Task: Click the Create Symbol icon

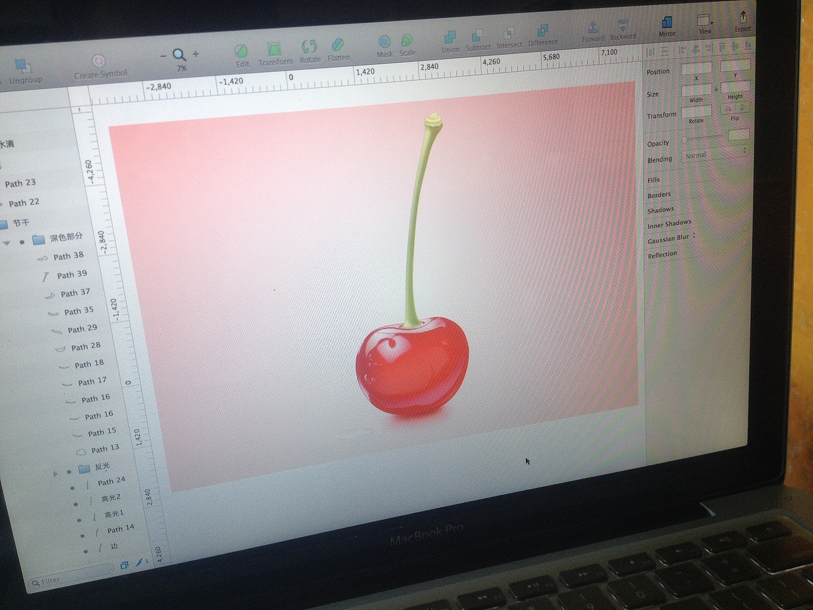Action: coord(98,61)
